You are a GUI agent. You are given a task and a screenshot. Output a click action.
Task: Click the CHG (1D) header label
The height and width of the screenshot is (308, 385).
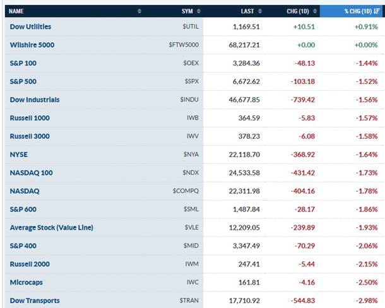[x=298, y=11]
